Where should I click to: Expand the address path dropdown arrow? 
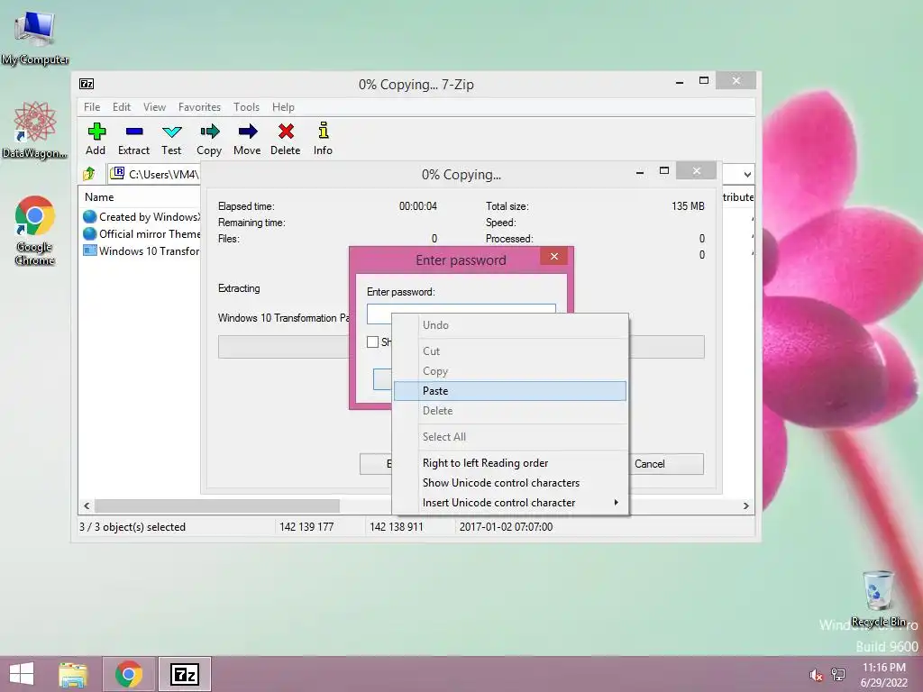(747, 174)
